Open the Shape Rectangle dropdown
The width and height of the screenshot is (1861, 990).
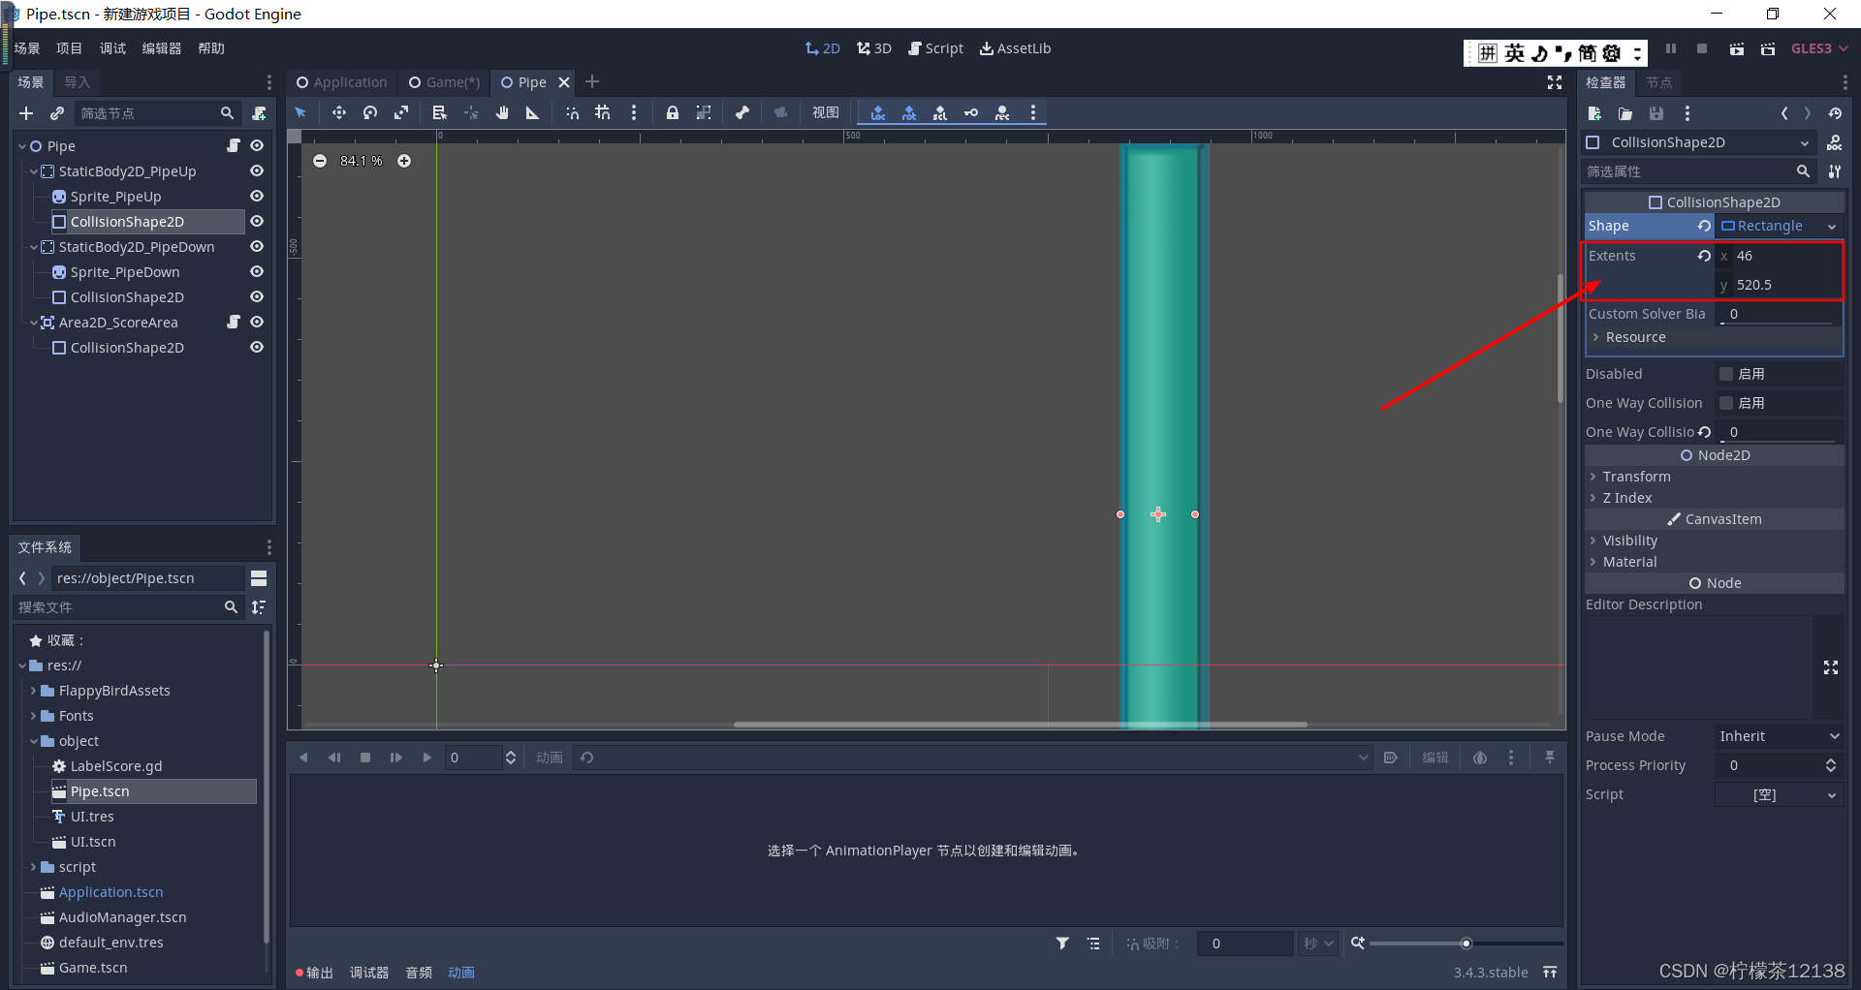1780,226
